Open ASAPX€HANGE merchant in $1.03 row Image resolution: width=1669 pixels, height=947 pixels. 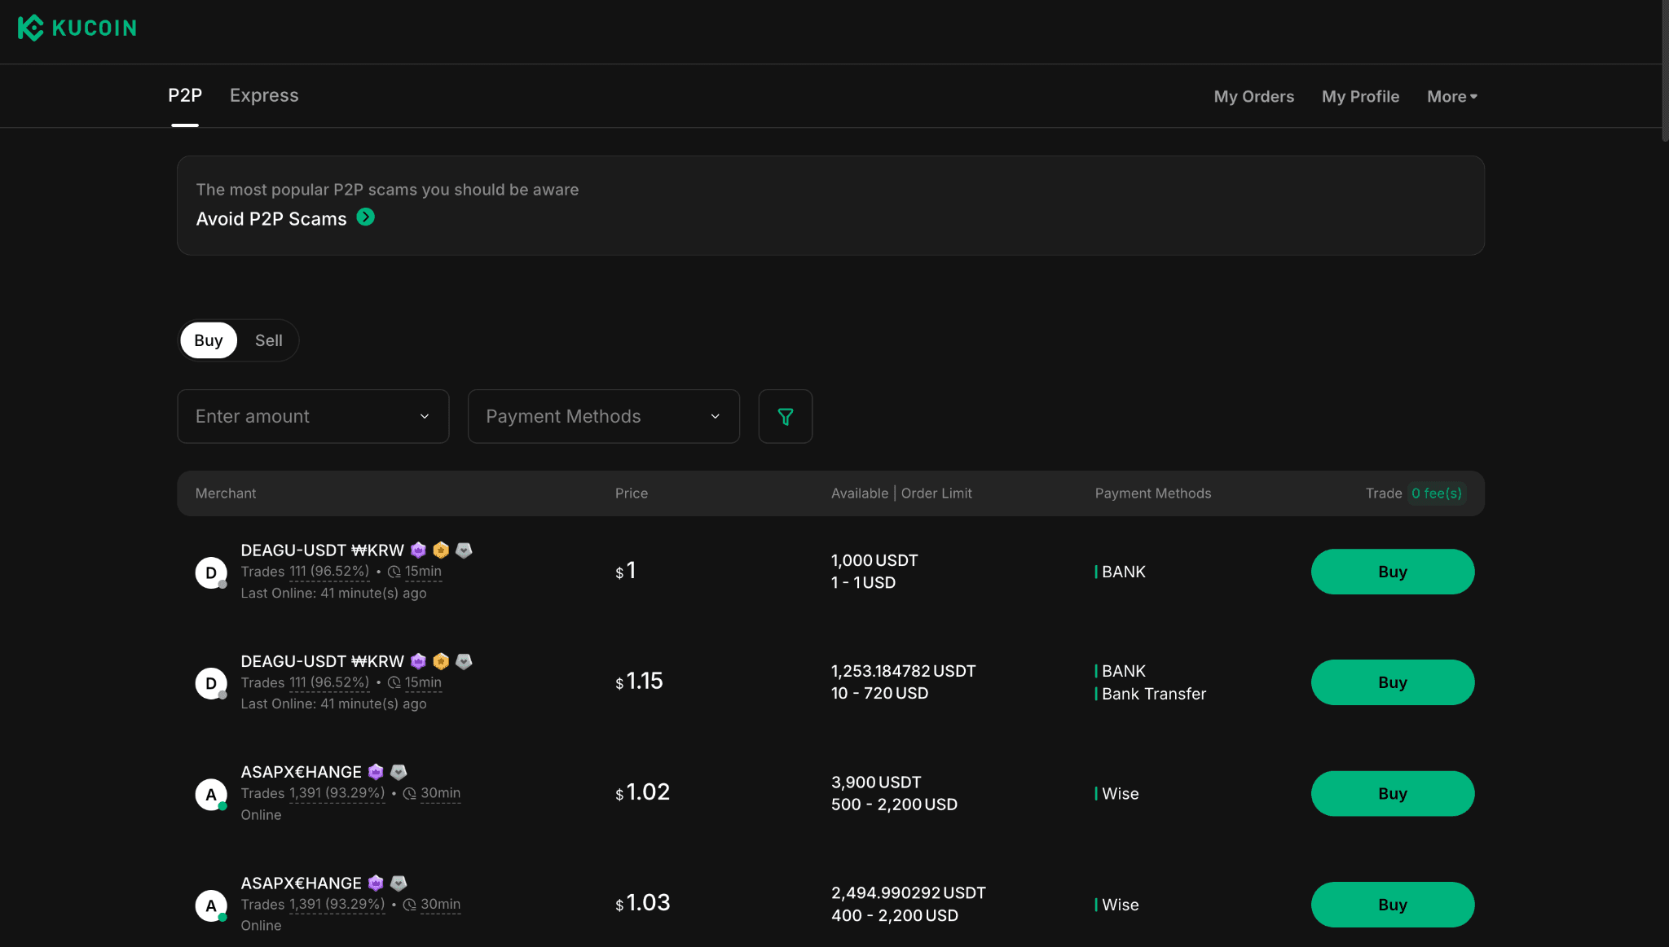(x=301, y=883)
